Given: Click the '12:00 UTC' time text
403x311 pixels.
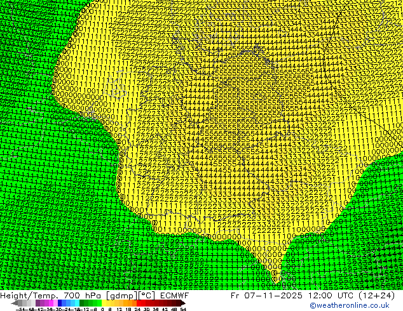Looking at the screenshot, I should (x=331, y=296).
